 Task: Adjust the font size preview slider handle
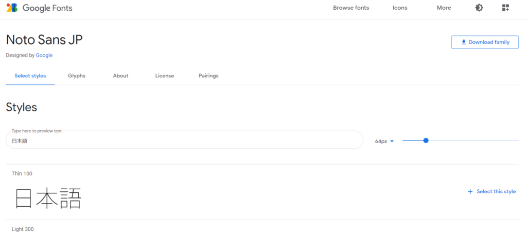(x=426, y=141)
